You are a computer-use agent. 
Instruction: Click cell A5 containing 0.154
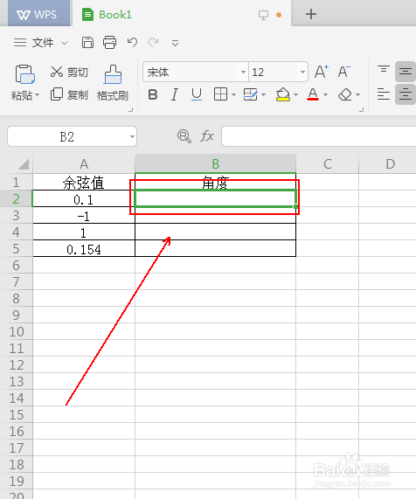point(84,248)
